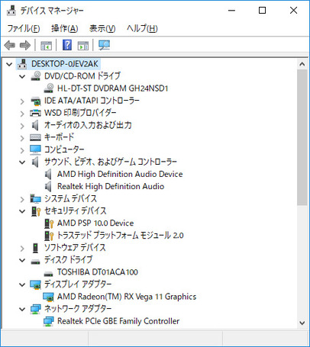The image size is (310, 347).
Task: Click the scan for hardware changes icon
Action: pos(104,45)
